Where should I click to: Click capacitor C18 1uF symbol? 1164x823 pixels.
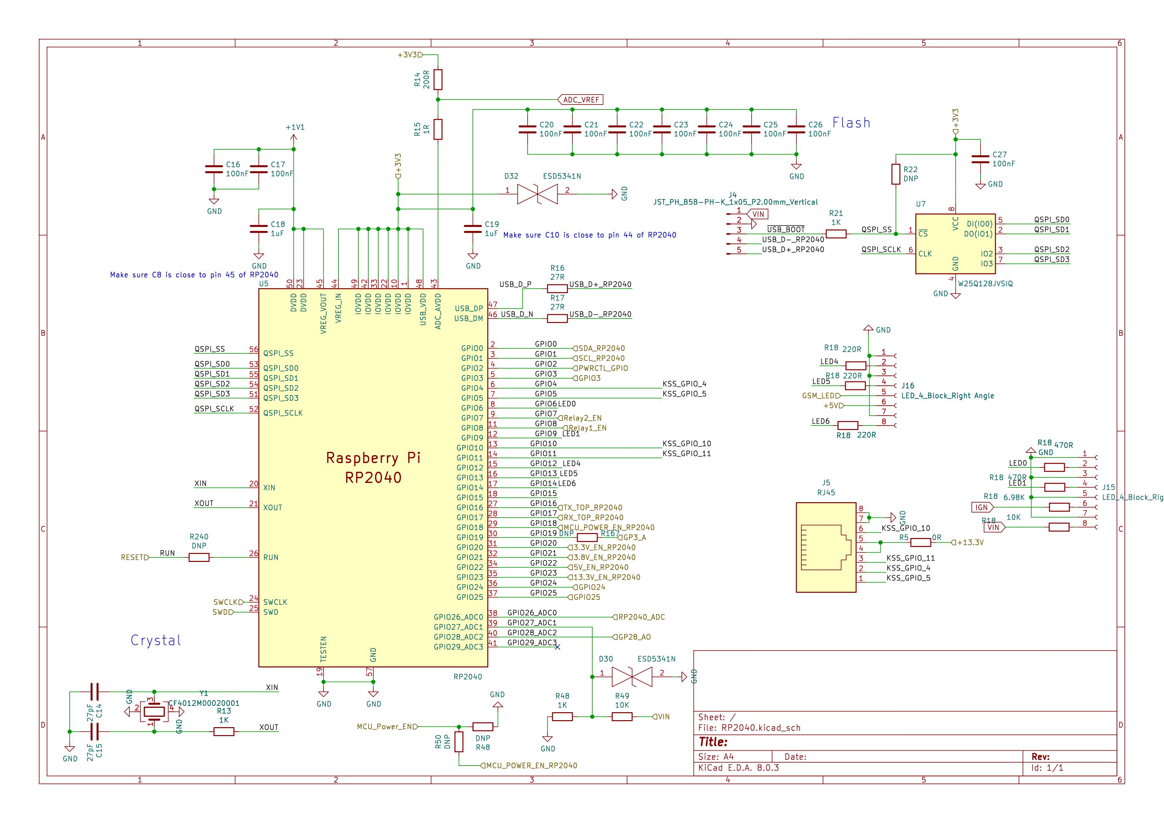point(258,229)
